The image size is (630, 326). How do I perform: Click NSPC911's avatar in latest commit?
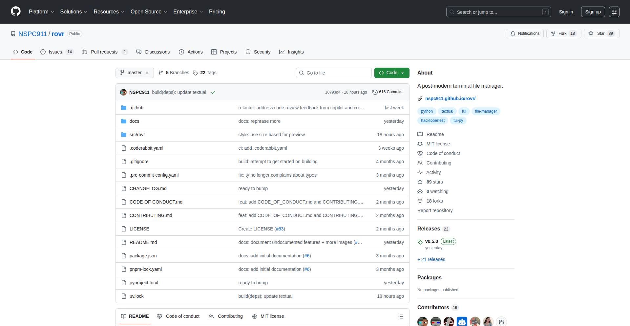point(123,92)
